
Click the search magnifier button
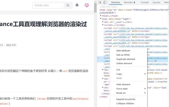pos(68,5)
